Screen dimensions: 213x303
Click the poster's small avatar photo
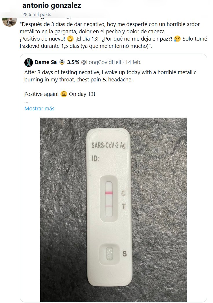point(10,22)
